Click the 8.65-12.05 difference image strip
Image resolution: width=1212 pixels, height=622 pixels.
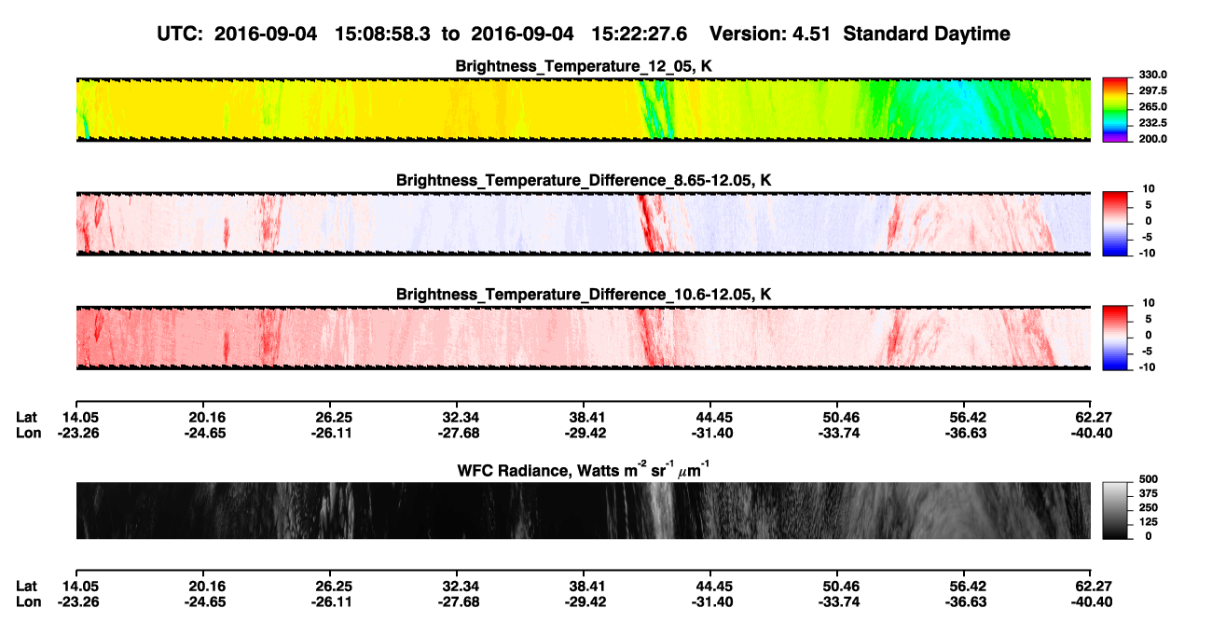[x=584, y=223]
